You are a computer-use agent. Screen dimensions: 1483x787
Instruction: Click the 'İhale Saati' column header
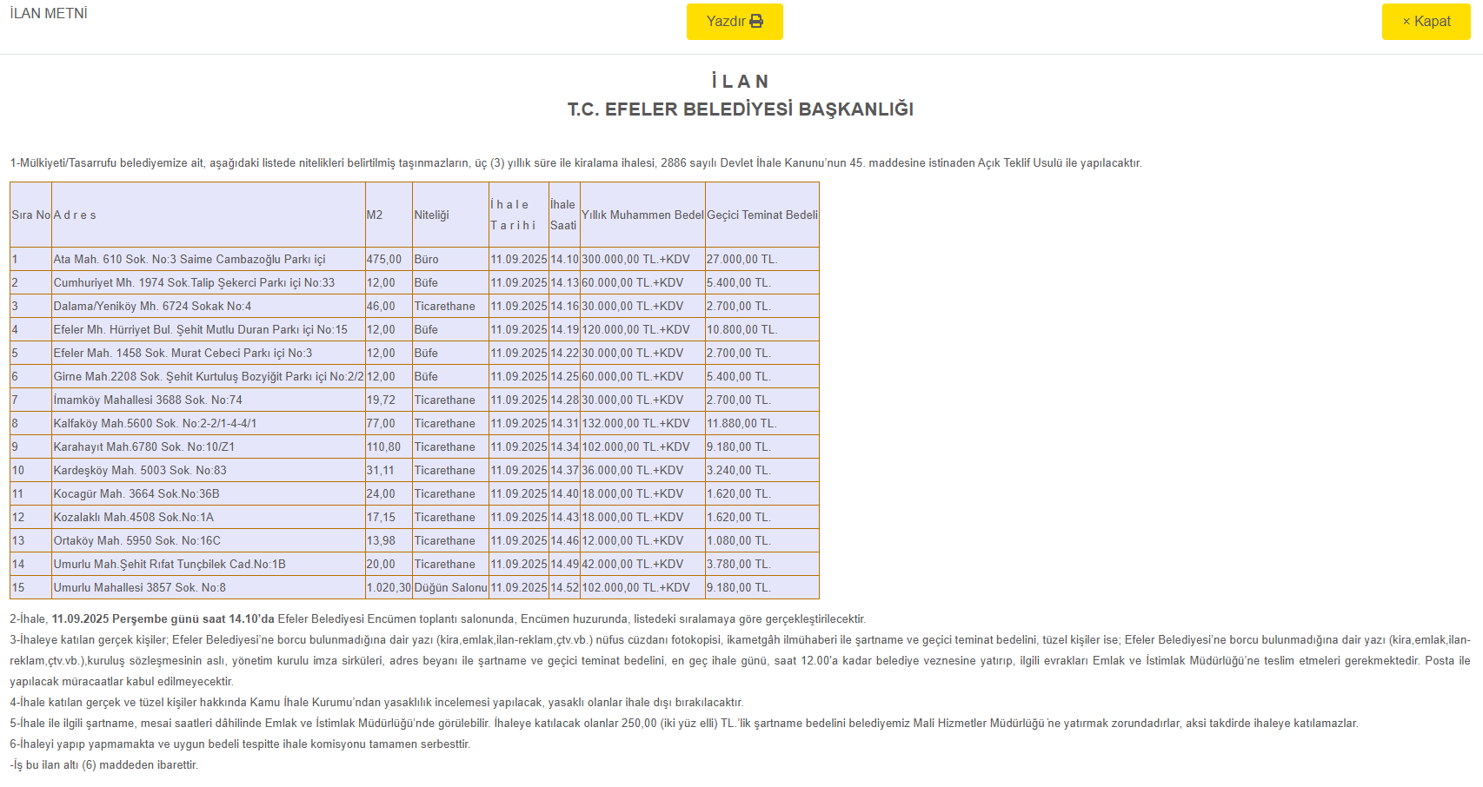[563, 215]
